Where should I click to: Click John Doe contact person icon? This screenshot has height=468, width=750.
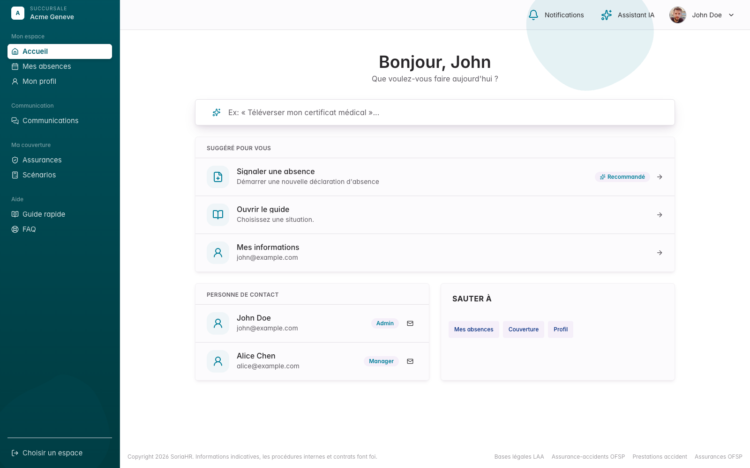tap(218, 323)
